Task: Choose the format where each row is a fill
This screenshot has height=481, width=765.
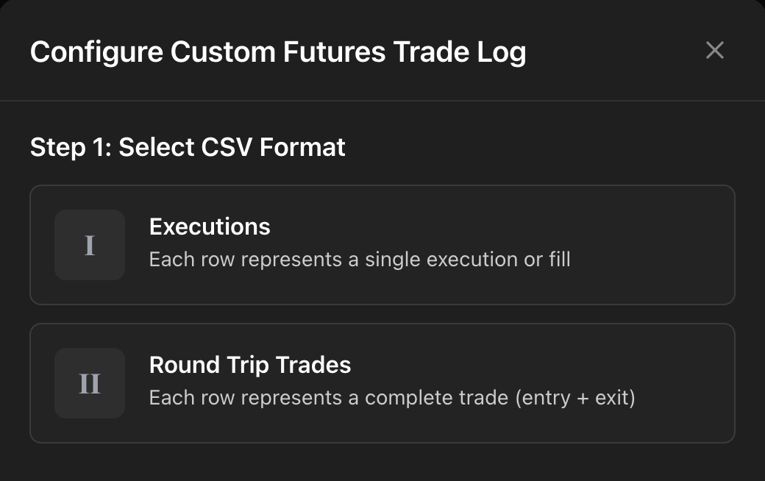Action: pyautogui.click(x=382, y=245)
